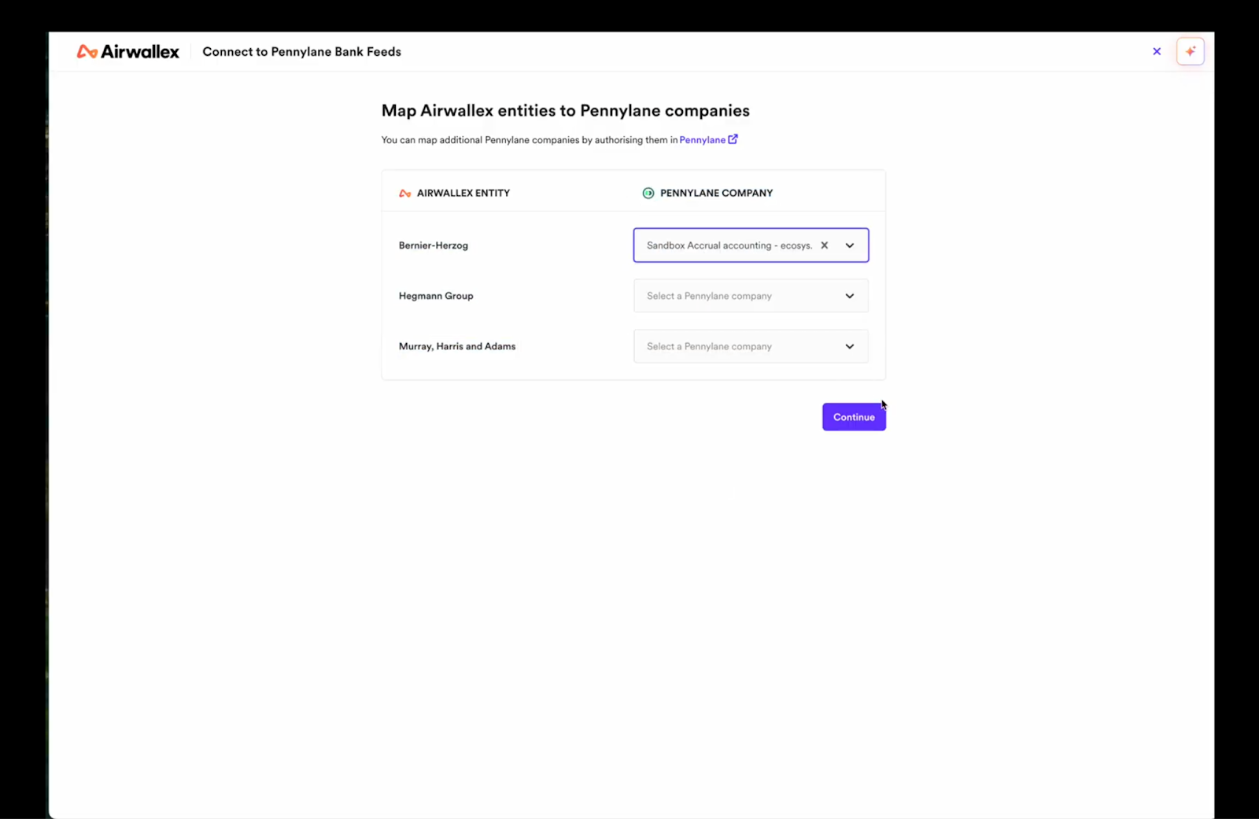Expand the Bernier-Herzog dropdown chevron arrow
This screenshot has height=819, width=1259.
(850, 245)
